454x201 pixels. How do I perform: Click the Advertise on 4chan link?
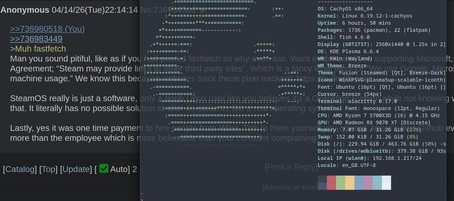pos(291,187)
